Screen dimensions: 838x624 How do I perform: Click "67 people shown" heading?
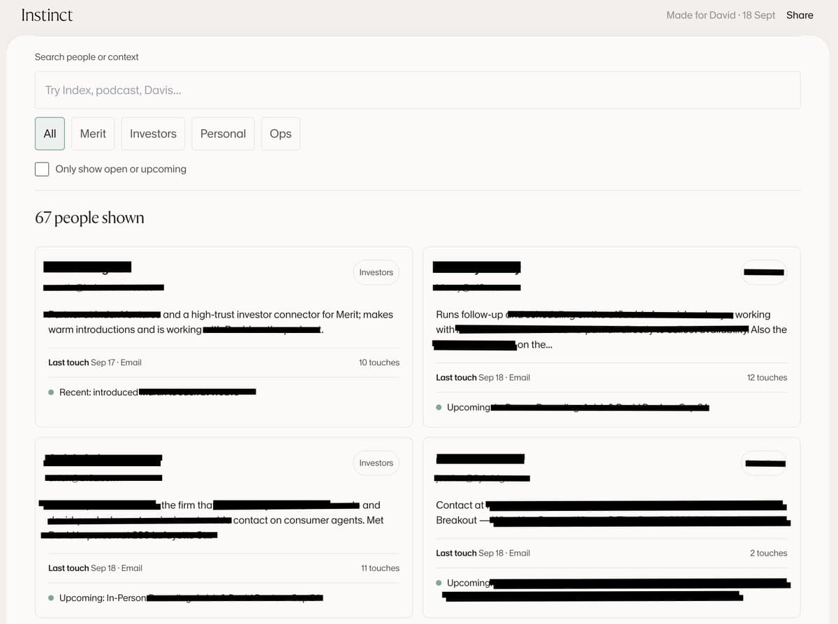[x=89, y=218]
